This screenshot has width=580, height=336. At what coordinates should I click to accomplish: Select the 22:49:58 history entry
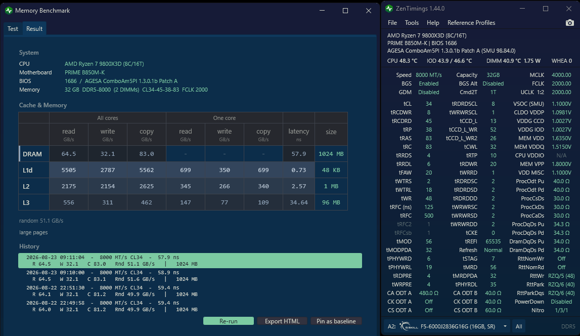[x=190, y=306]
